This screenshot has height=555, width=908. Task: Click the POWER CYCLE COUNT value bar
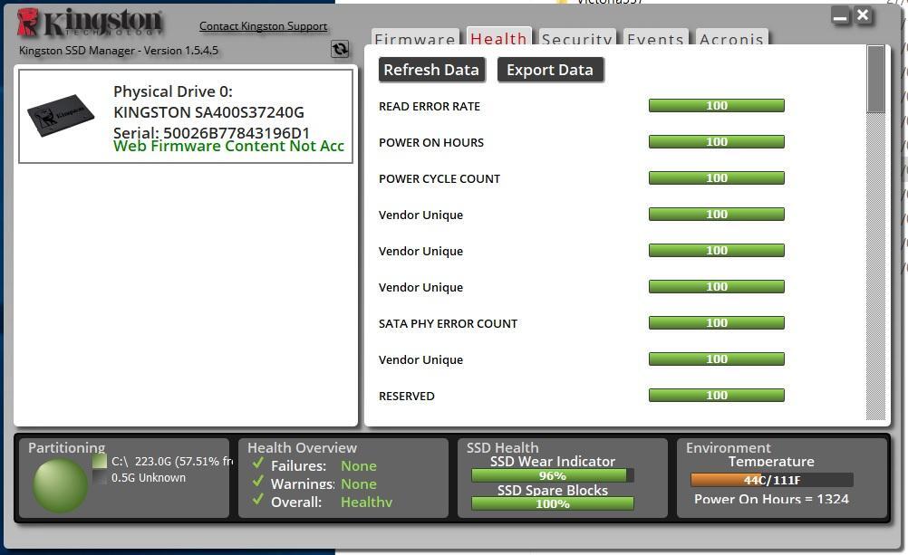716,177
